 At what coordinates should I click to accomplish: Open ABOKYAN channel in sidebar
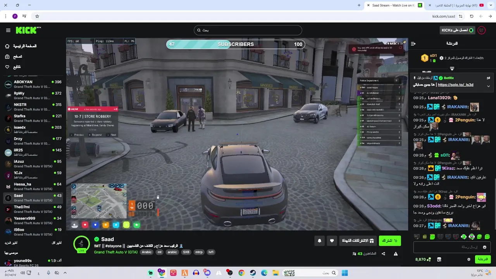pos(33,84)
